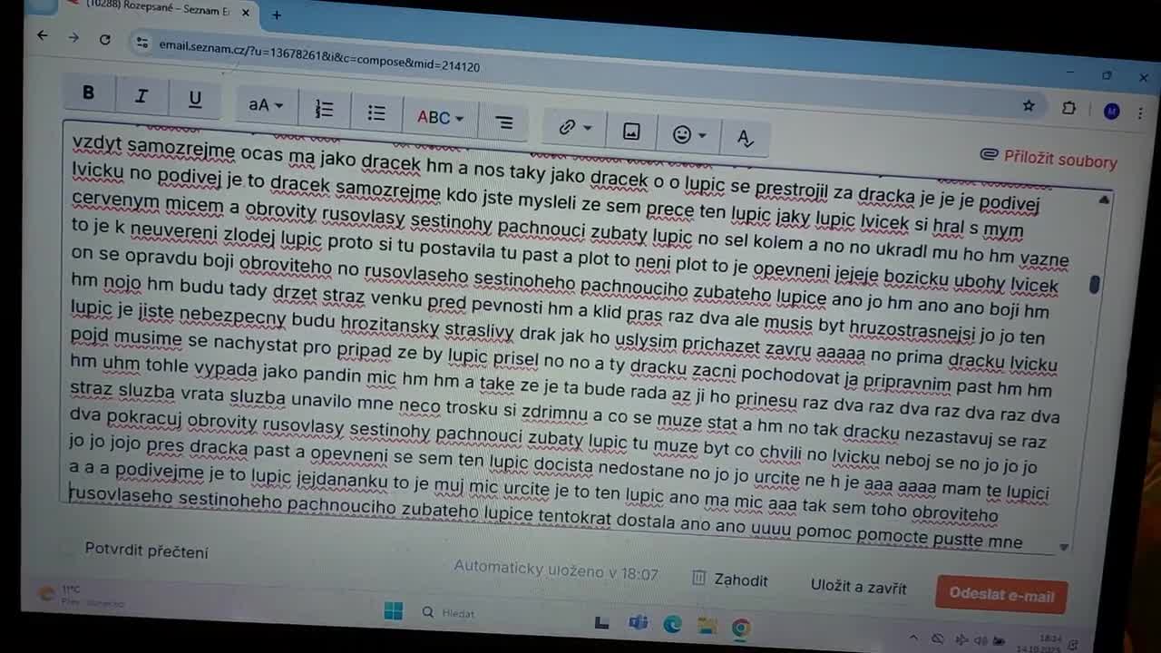Click Přiložit soubory to attach files
1161x653 pixels.
click(x=1049, y=159)
